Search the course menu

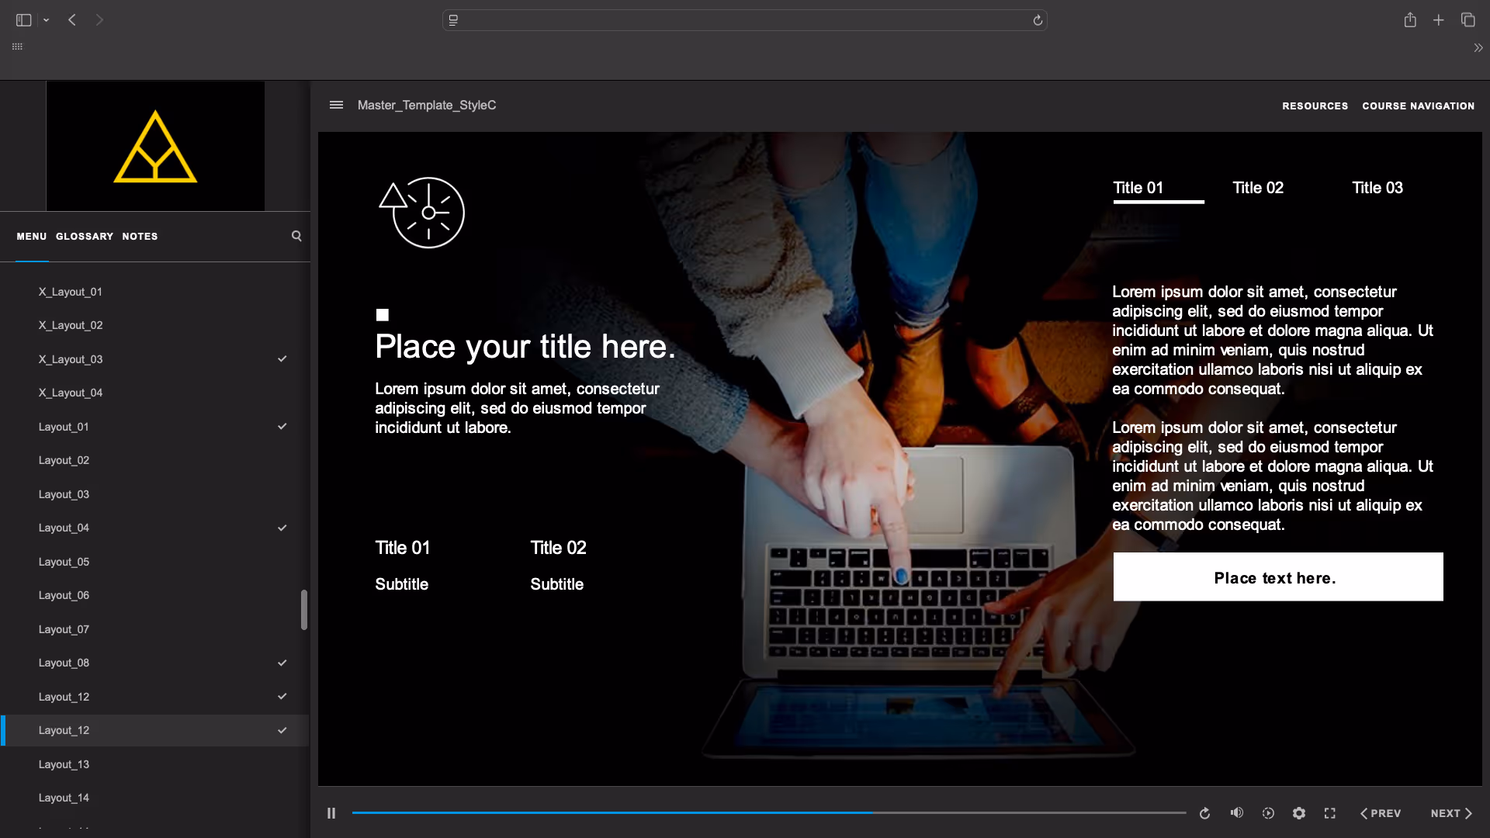296,236
